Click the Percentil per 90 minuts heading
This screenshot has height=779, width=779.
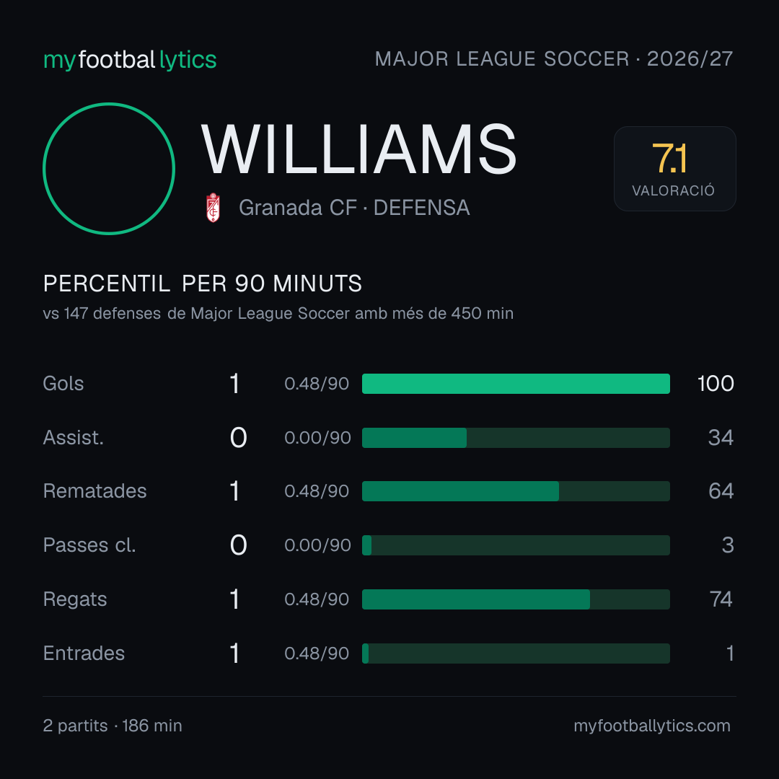[202, 283]
